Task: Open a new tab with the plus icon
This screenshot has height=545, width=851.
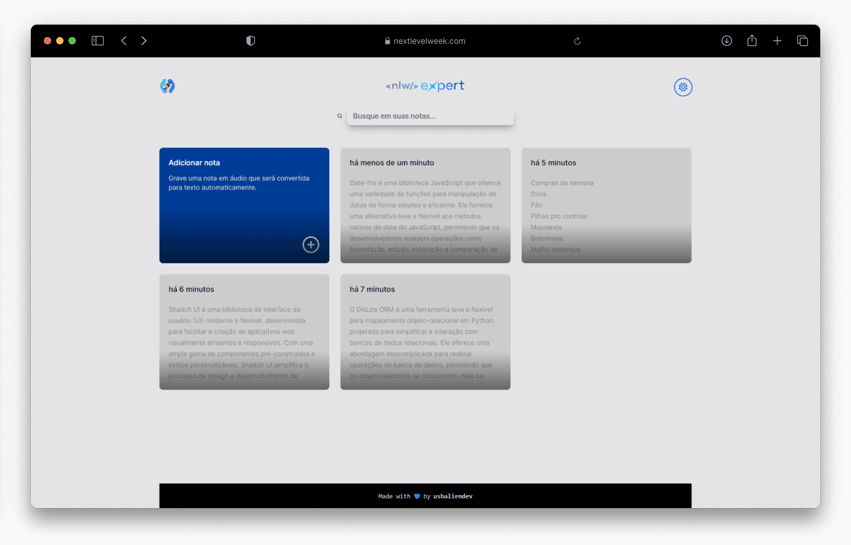Action: [x=777, y=41]
